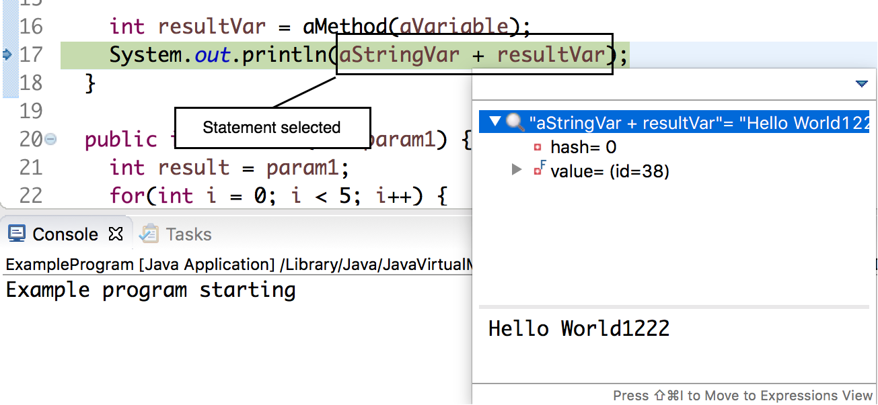The width and height of the screenshot is (878, 405).
Task: Select the Console tab label
Action: (65, 234)
